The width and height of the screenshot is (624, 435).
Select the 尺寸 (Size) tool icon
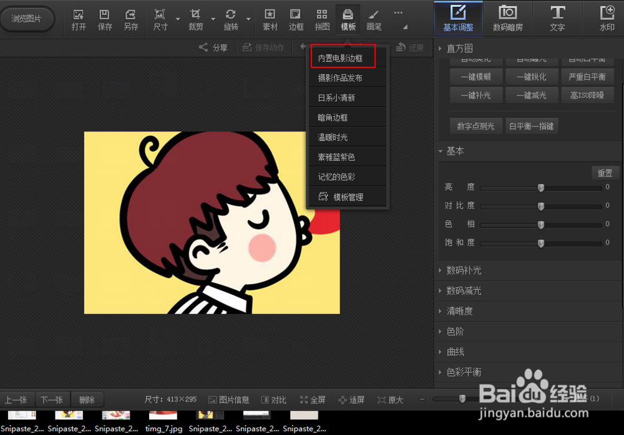point(160,20)
